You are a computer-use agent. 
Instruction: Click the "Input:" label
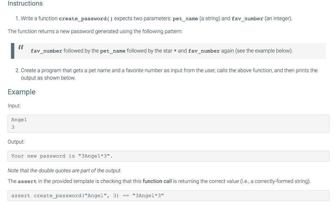tap(14, 106)
